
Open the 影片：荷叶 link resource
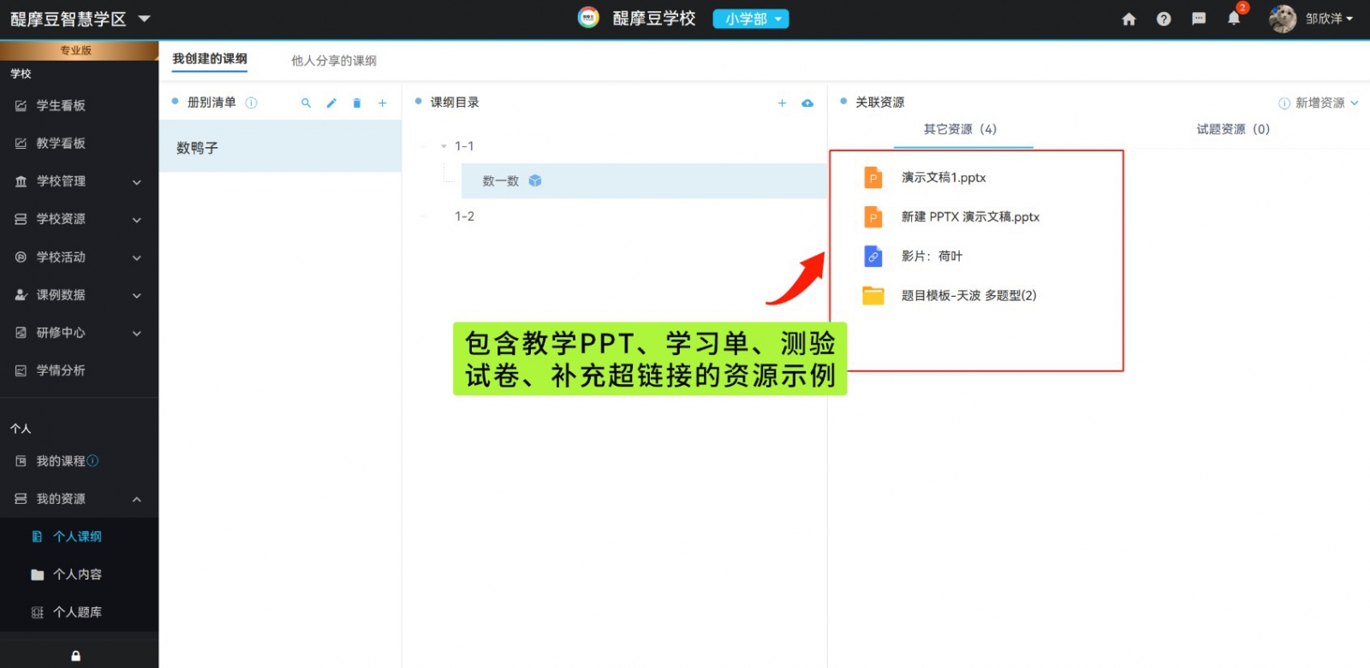[931, 257]
